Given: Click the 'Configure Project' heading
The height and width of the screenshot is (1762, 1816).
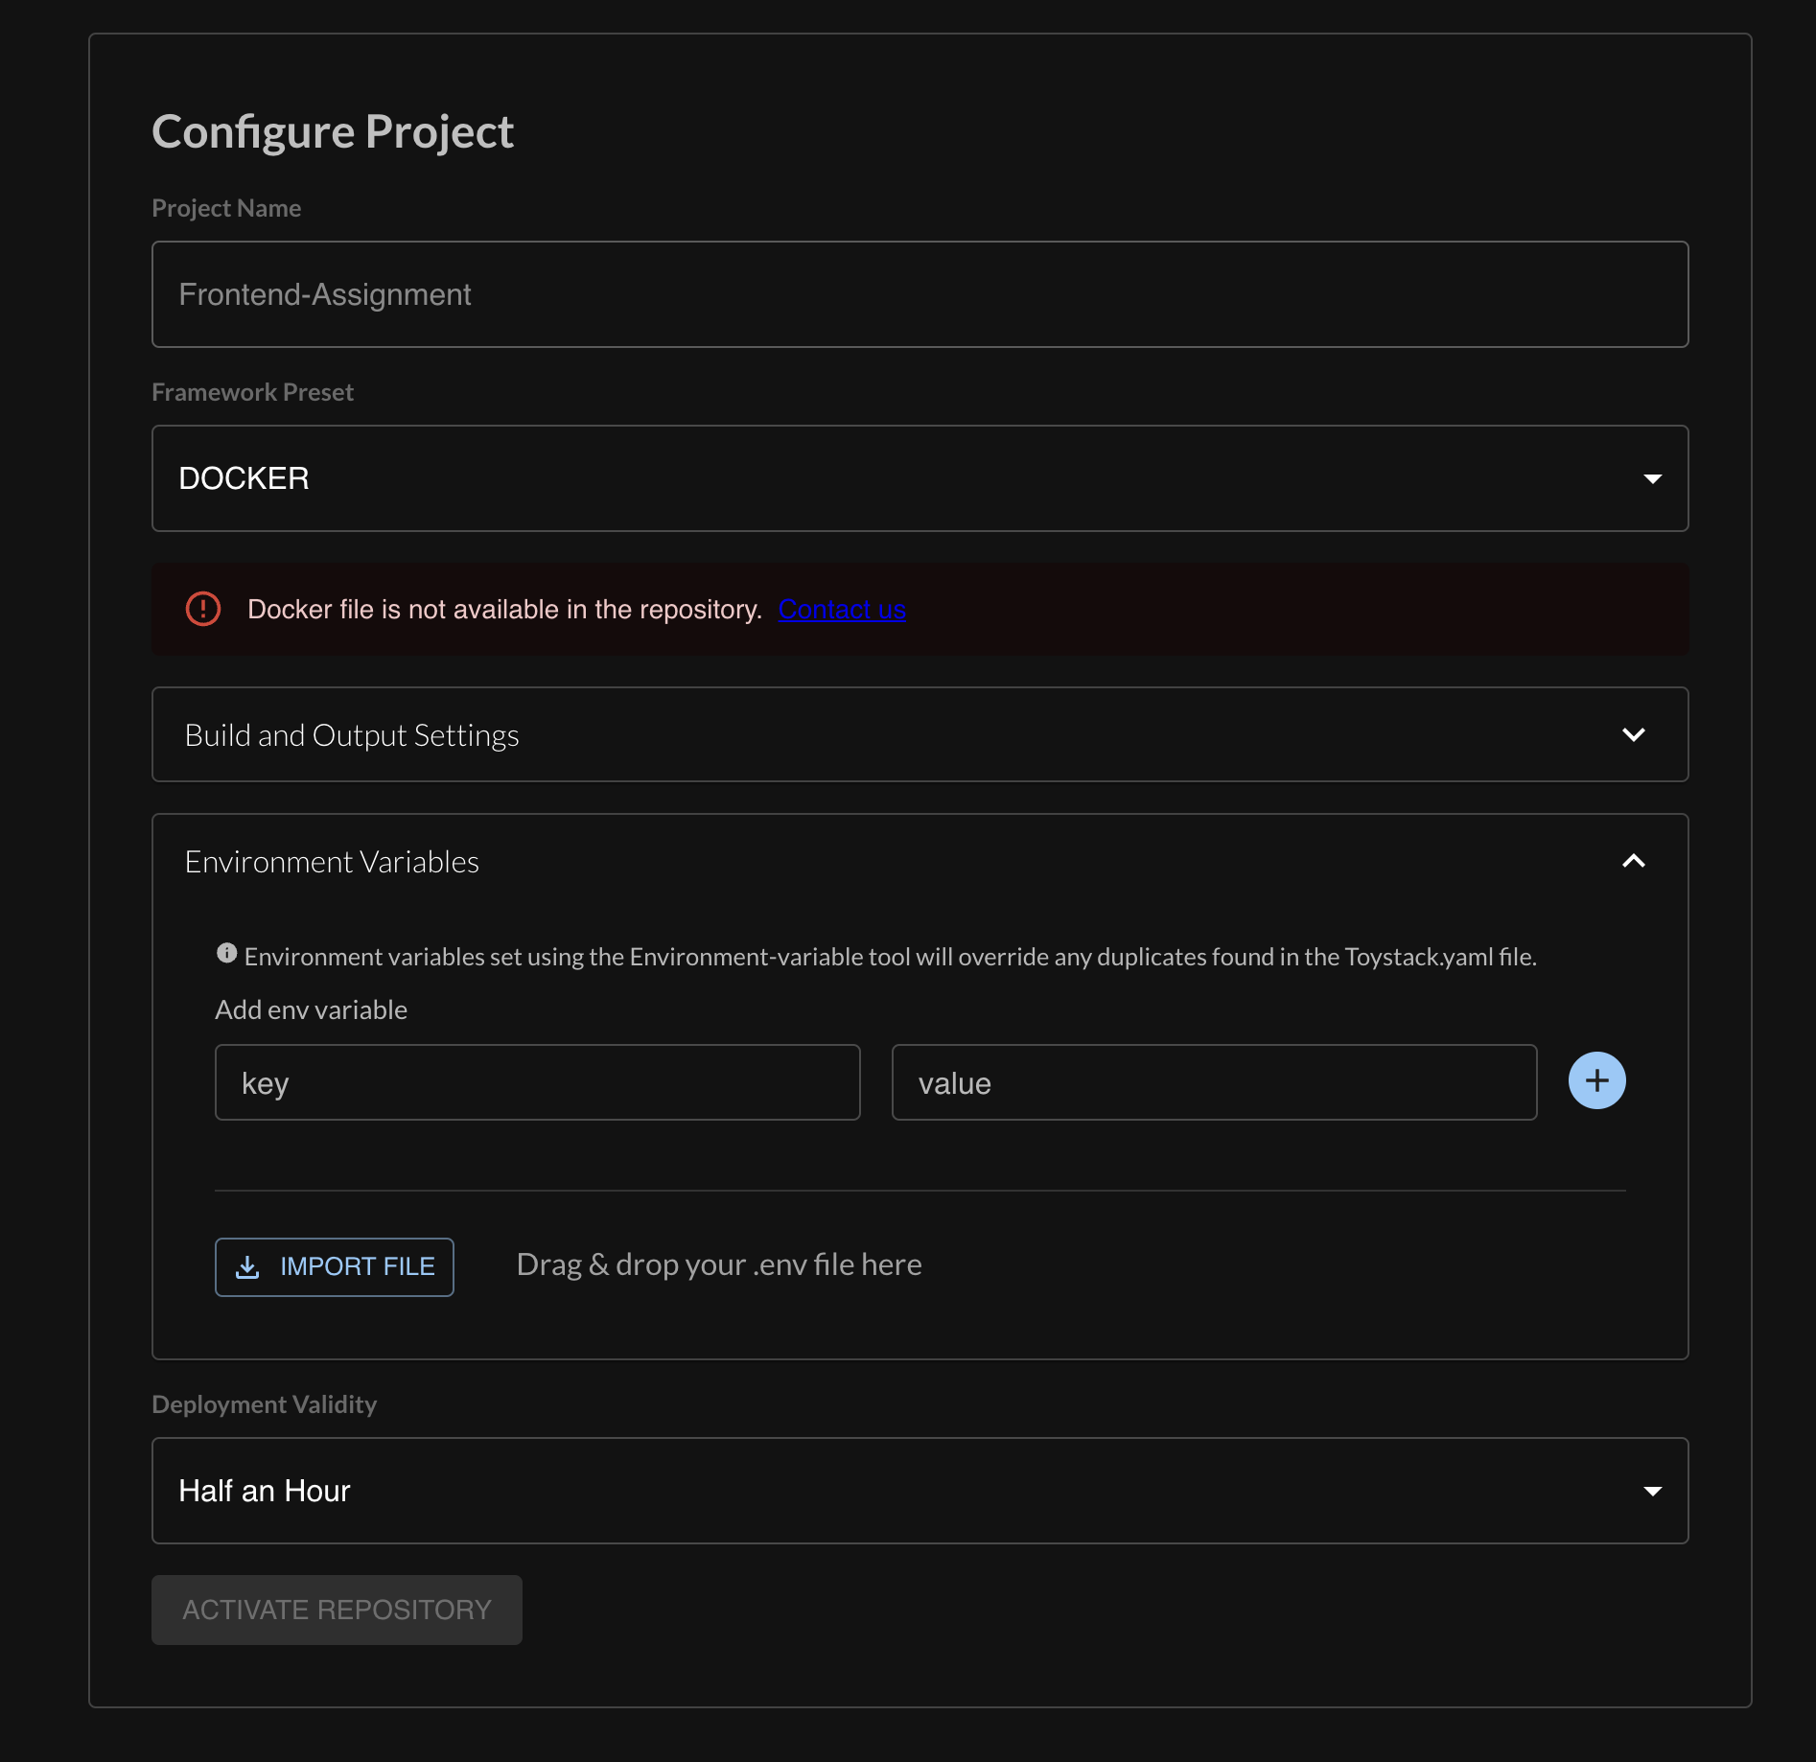Looking at the screenshot, I should click(x=333, y=131).
